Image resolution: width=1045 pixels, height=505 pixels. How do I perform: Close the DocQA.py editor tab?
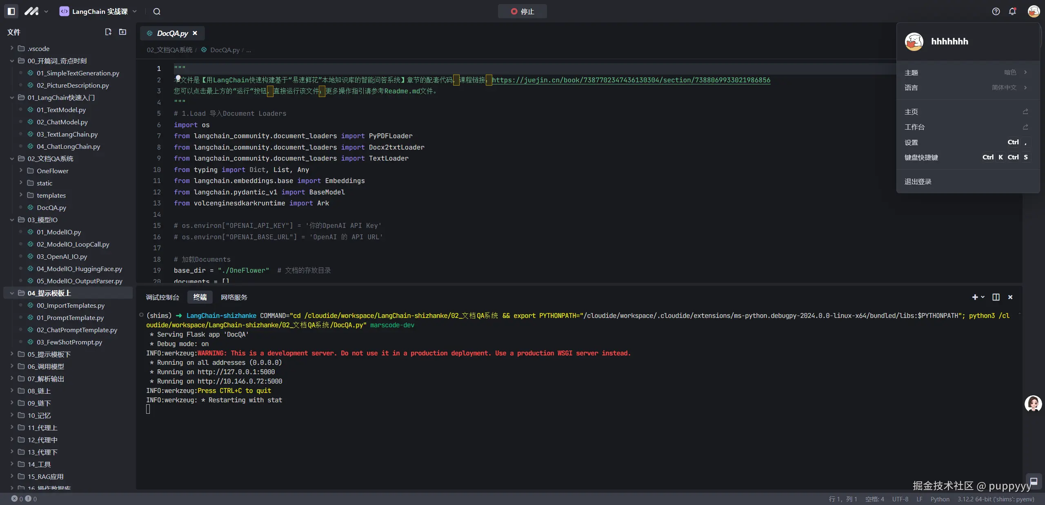(195, 33)
